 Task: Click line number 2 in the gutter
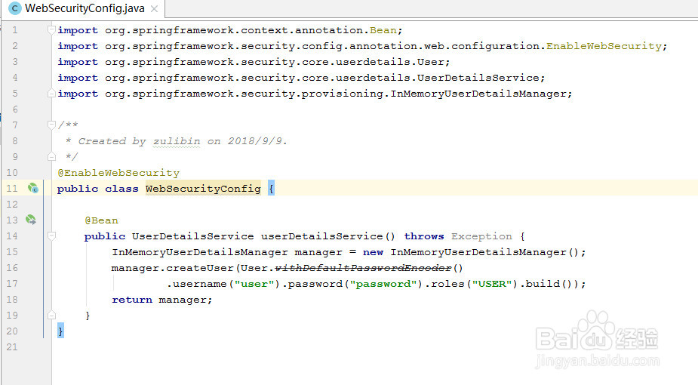coord(15,46)
